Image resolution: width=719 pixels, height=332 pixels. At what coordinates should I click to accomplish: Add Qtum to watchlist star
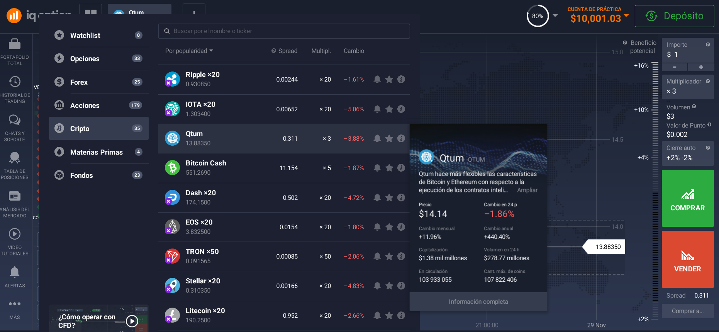[389, 138]
